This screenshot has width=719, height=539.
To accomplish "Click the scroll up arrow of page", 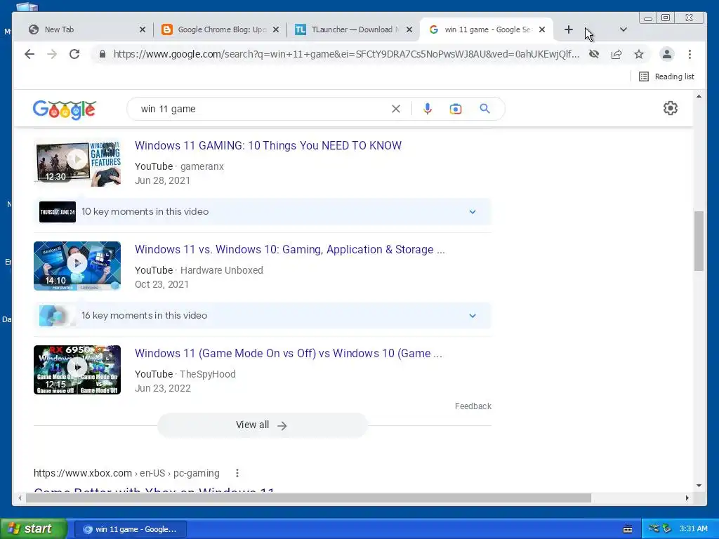I will 699,95.
